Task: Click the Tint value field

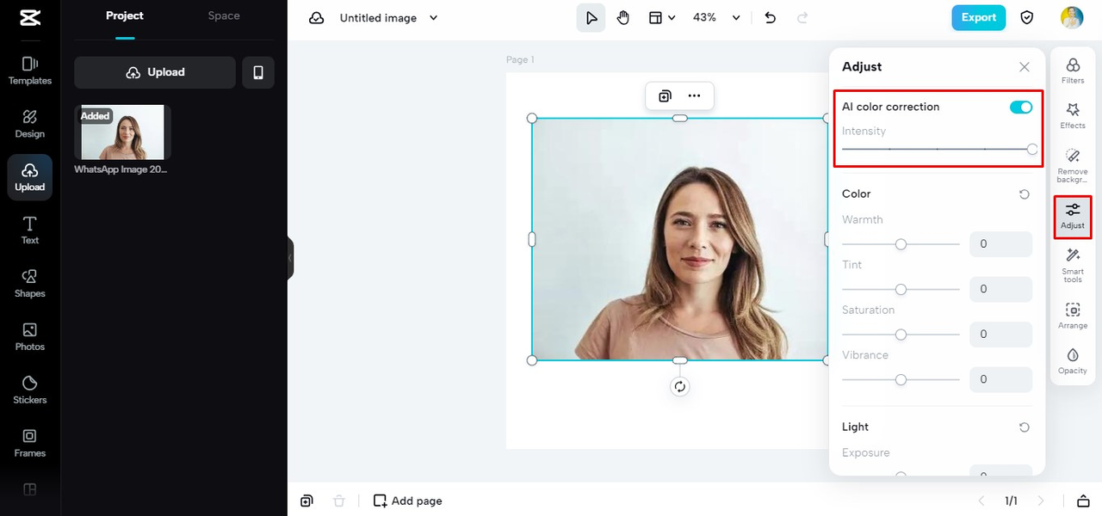Action: pos(1000,289)
